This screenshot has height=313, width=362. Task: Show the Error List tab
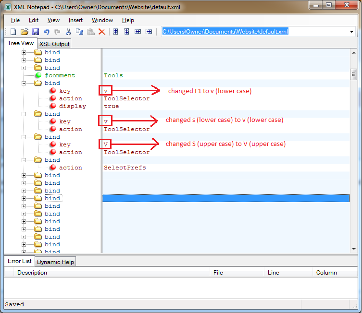coord(20,261)
